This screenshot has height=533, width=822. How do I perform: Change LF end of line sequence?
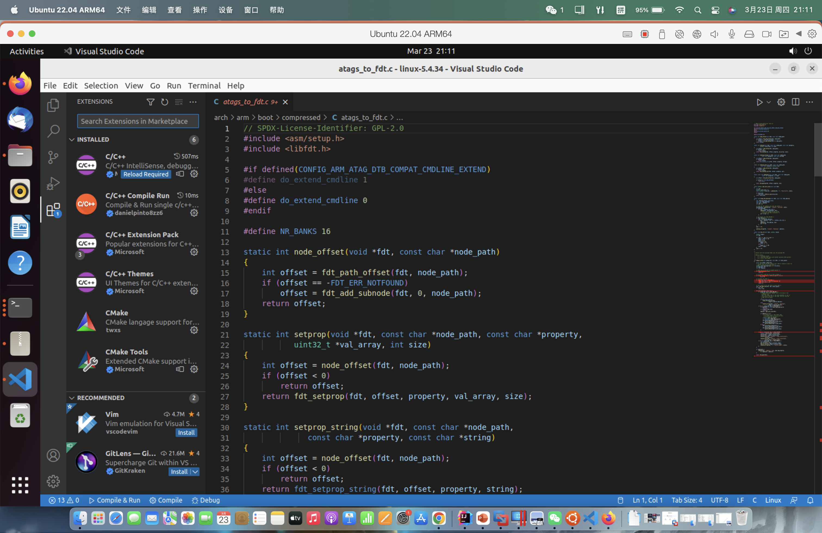point(740,500)
